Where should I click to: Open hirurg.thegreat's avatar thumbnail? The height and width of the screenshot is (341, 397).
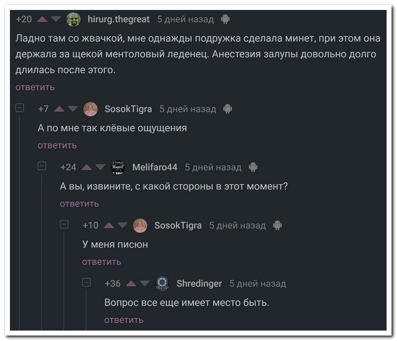[73, 19]
